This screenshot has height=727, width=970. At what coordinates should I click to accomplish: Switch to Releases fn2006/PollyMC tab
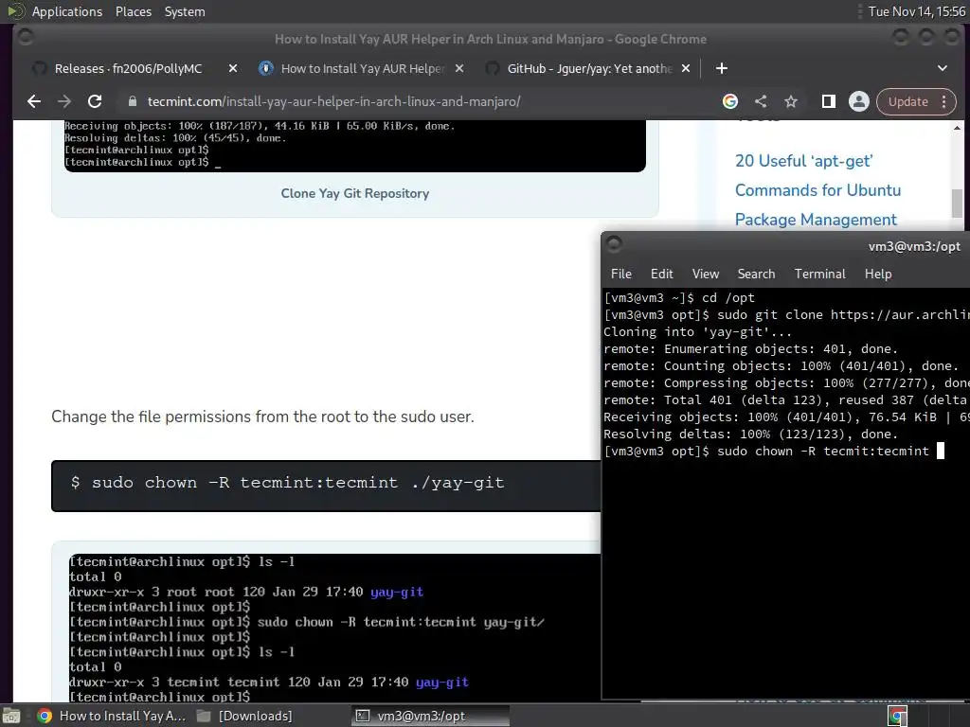pos(128,68)
